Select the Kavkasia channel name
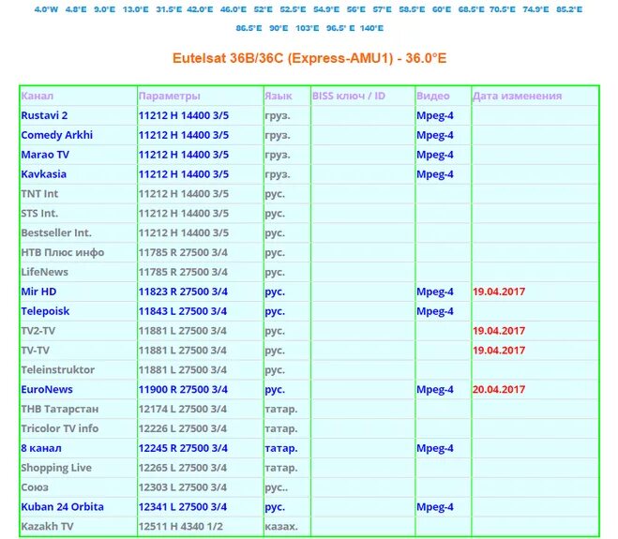 44,174
